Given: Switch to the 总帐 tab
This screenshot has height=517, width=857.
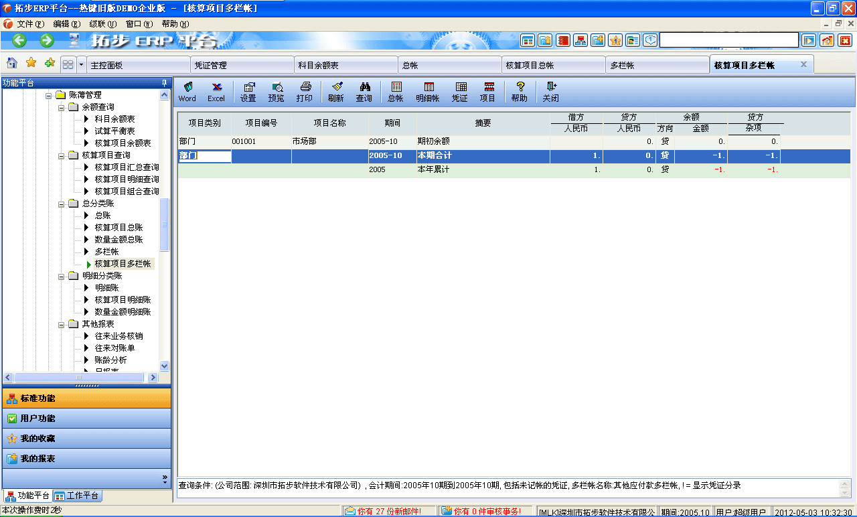Looking at the screenshot, I should pos(450,64).
